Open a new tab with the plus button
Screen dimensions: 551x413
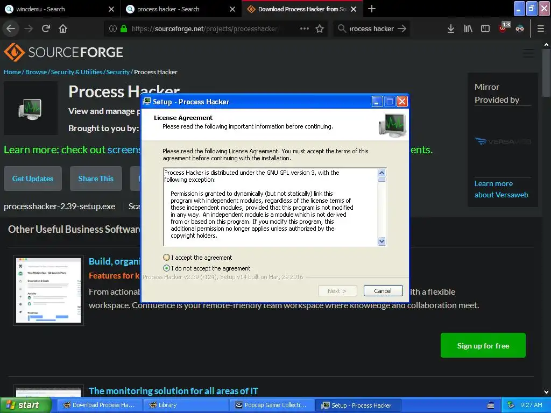click(372, 9)
